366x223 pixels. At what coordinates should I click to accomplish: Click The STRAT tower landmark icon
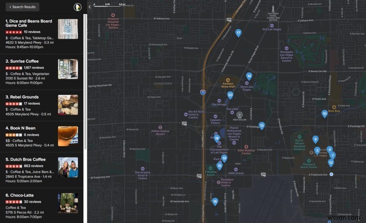click(x=273, y=9)
